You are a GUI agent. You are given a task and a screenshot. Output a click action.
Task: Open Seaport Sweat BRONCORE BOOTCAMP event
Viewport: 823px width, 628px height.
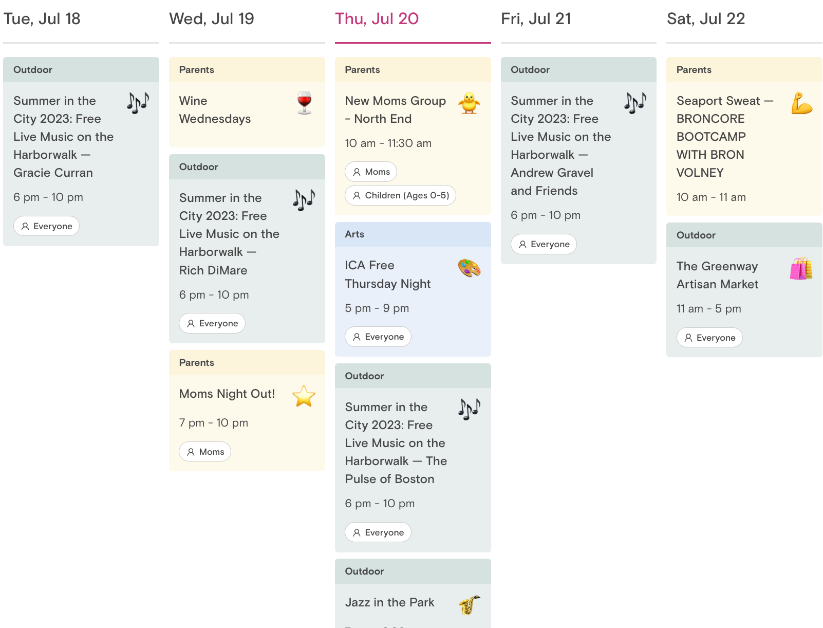click(x=725, y=137)
